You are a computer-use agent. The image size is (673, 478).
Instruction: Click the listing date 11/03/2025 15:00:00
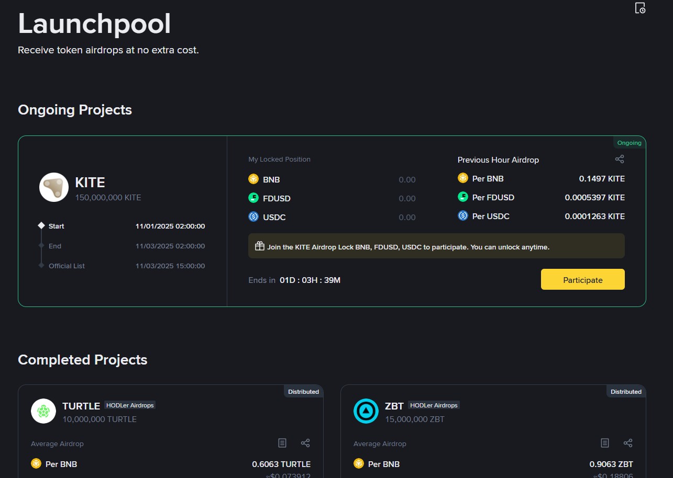tap(170, 266)
